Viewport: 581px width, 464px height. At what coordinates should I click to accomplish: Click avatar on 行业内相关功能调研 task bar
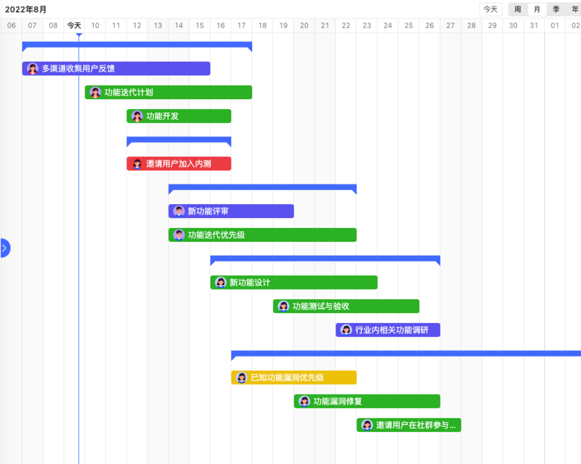(x=346, y=330)
